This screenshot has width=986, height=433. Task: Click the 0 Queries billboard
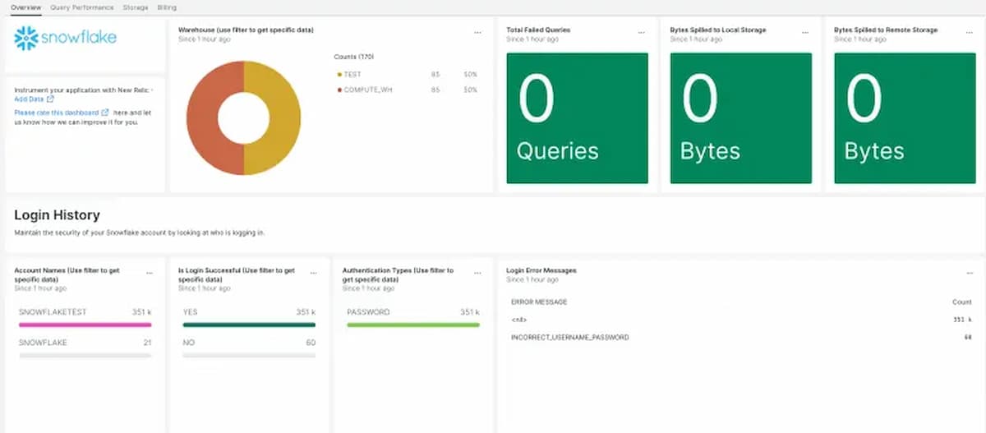click(x=577, y=118)
